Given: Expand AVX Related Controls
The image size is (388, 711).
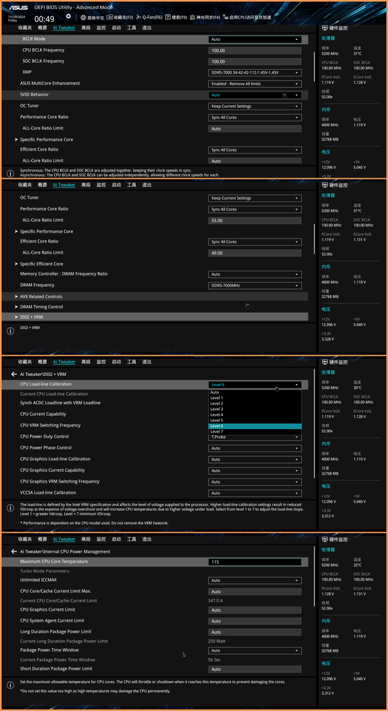Looking at the screenshot, I should [x=155, y=296].
